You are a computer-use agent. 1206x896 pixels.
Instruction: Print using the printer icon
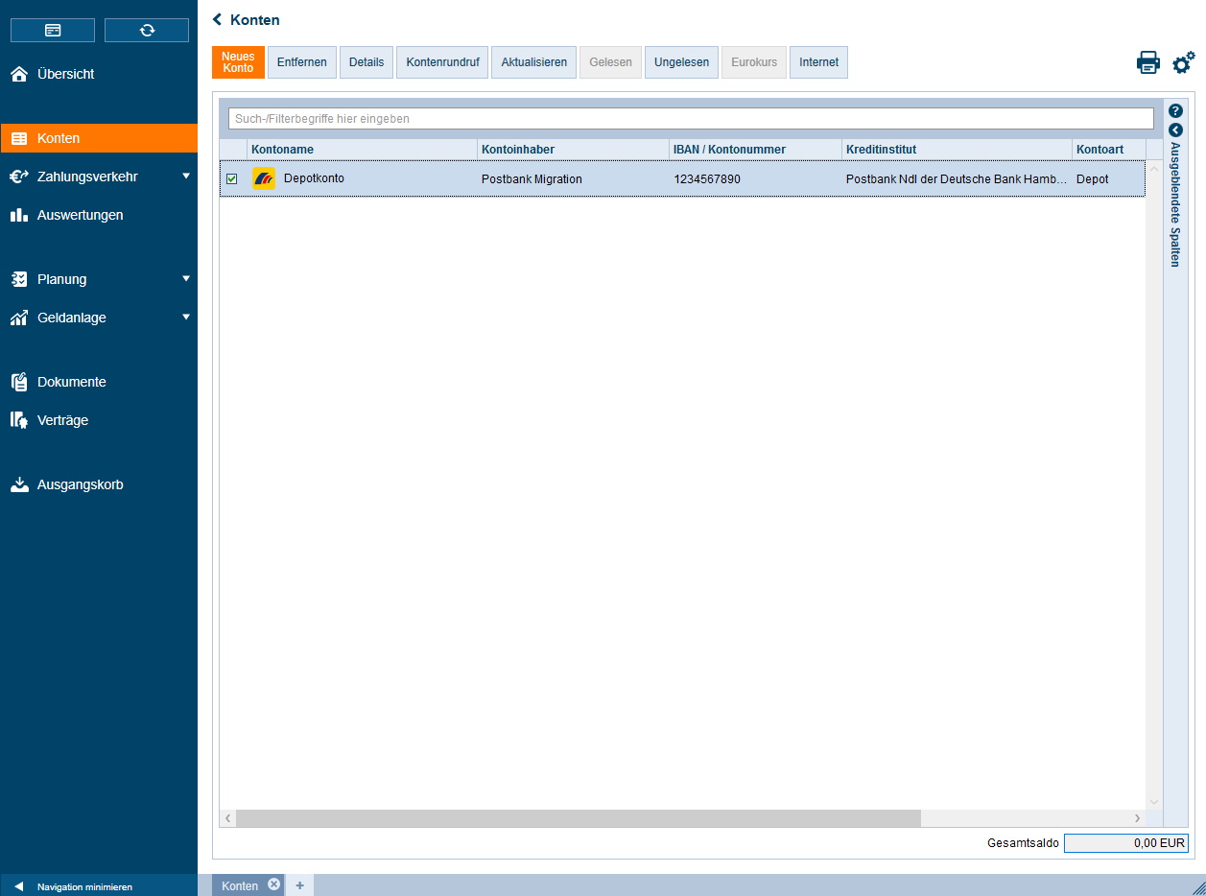pyautogui.click(x=1148, y=62)
